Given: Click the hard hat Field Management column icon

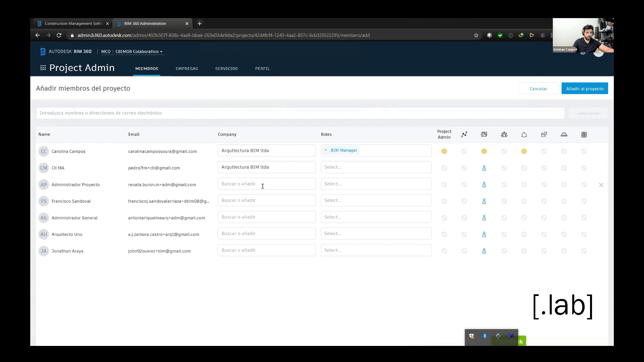Looking at the screenshot, I should pyautogui.click(x=564, y=134).
